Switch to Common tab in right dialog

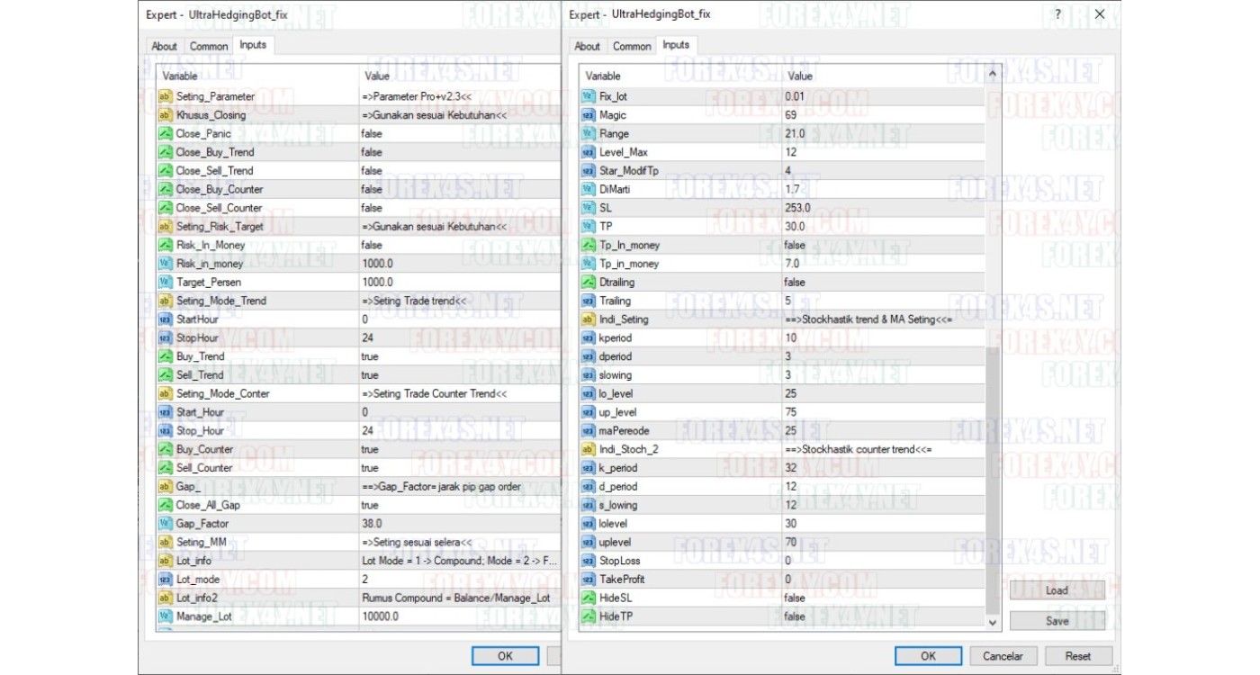click(x=632, y=46)
